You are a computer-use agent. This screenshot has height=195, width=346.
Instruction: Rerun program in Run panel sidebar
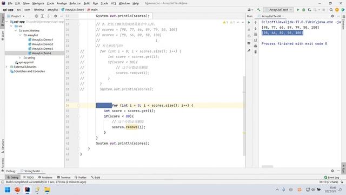point(249,22)
